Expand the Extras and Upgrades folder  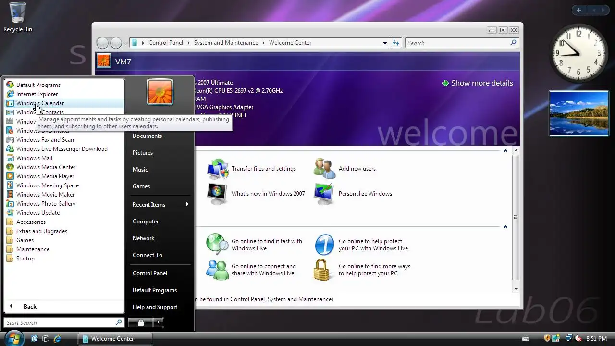(x=64, y=231)
